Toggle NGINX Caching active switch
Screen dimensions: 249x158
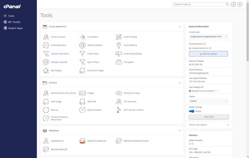pos(191,111)
